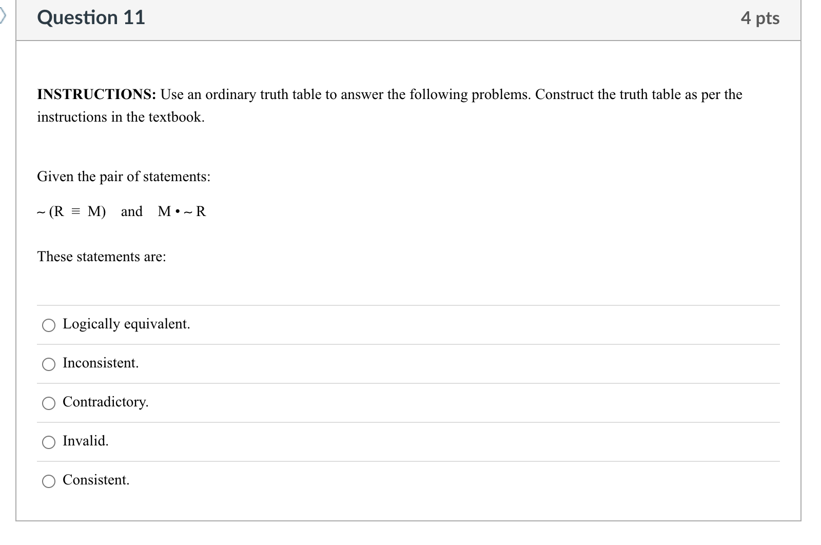
Task: Click the 'Invalid.' answer text
Action: (x=85, y=440)
